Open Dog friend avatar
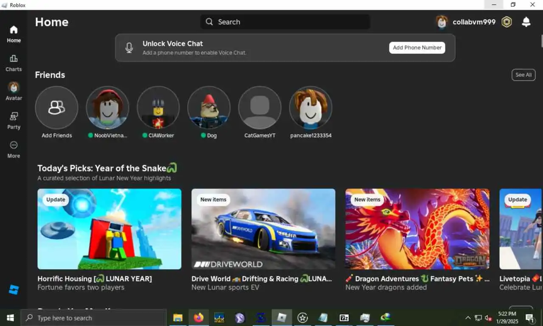The image size is (543, 326). click(209, 107)
